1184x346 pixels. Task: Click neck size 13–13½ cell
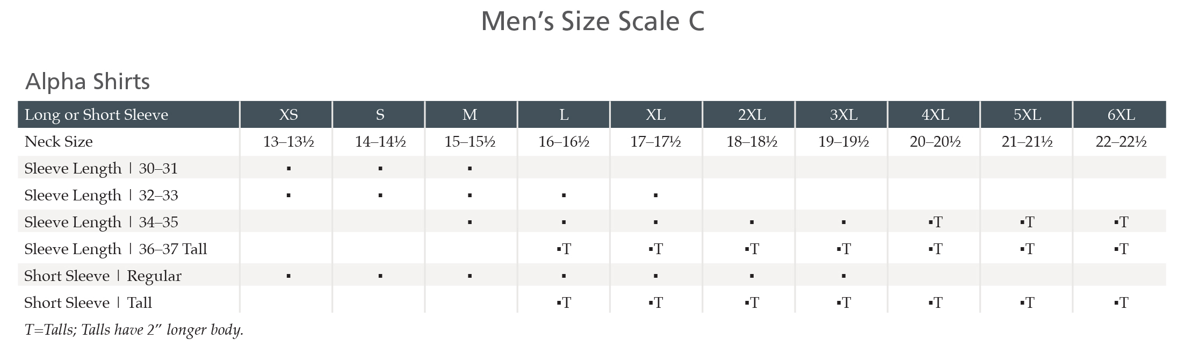coord(288,141)
